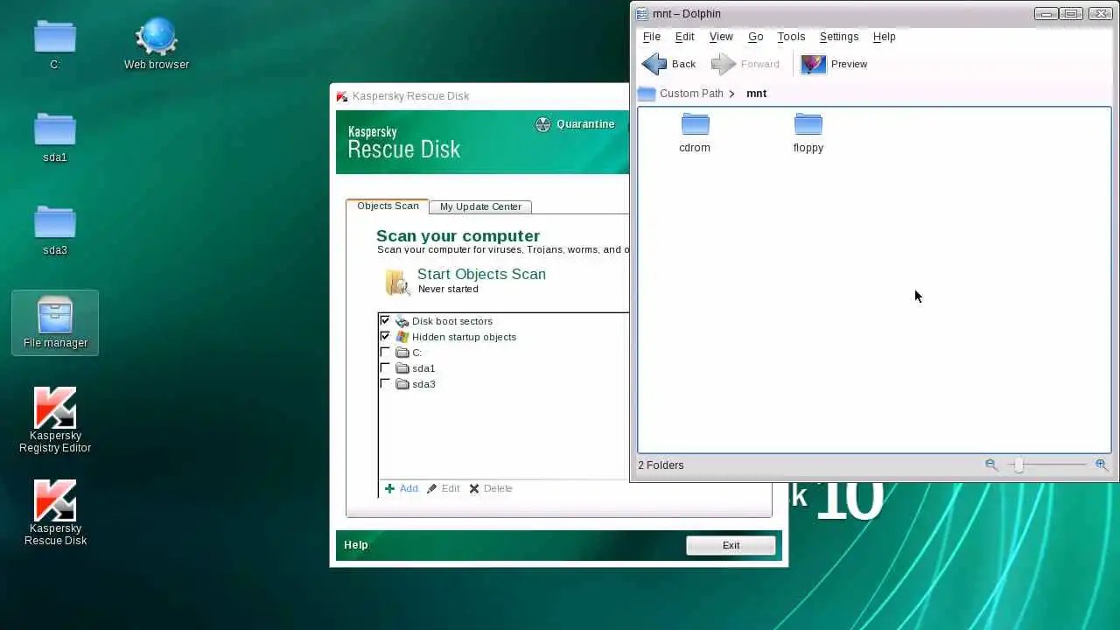The height and width of the screenshot is (630, 1120).
Task: Toggle the Preview icon in Dolphin toolbar
Action: (x=813, y=64)
